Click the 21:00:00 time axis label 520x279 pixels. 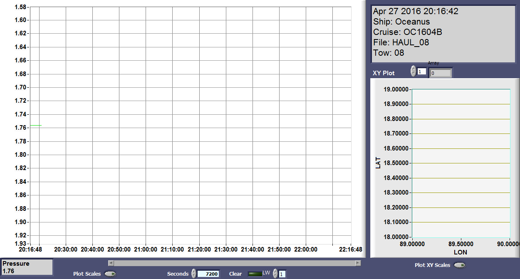click(x=146, y=249)
